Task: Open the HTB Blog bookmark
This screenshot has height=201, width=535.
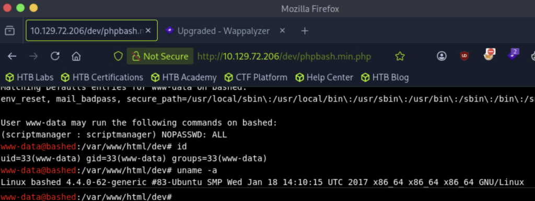Action: 385,78
